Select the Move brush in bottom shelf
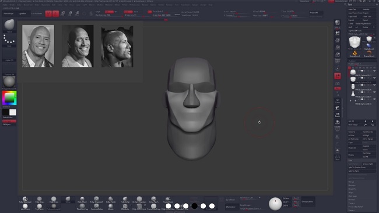Image resolution: width=379 pixels, height=213 pixels. tap(68, 199)
